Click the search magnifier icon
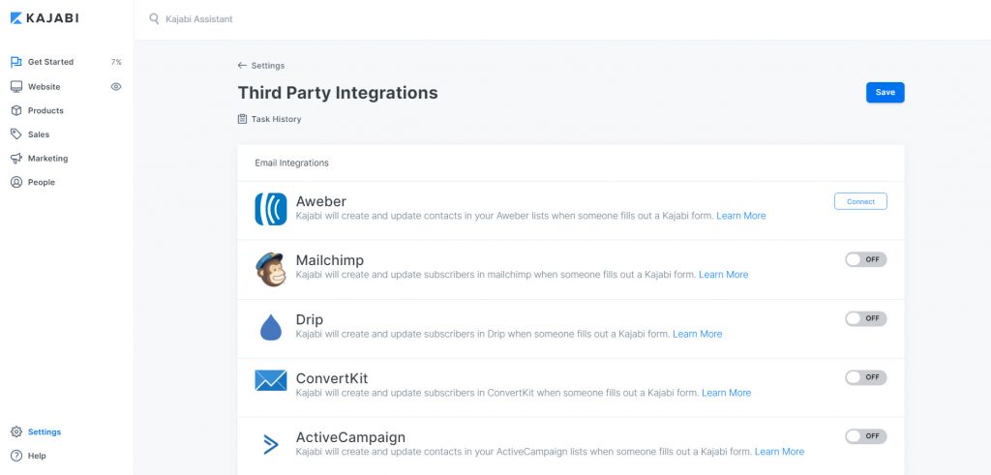 [x=154, y=19]
